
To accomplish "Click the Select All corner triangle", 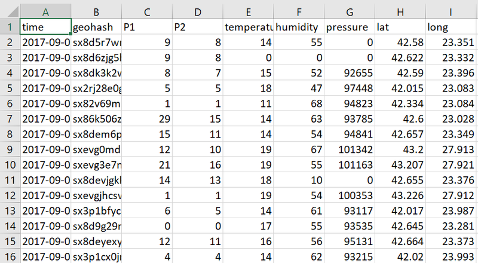I will click(x=13, y=11).
